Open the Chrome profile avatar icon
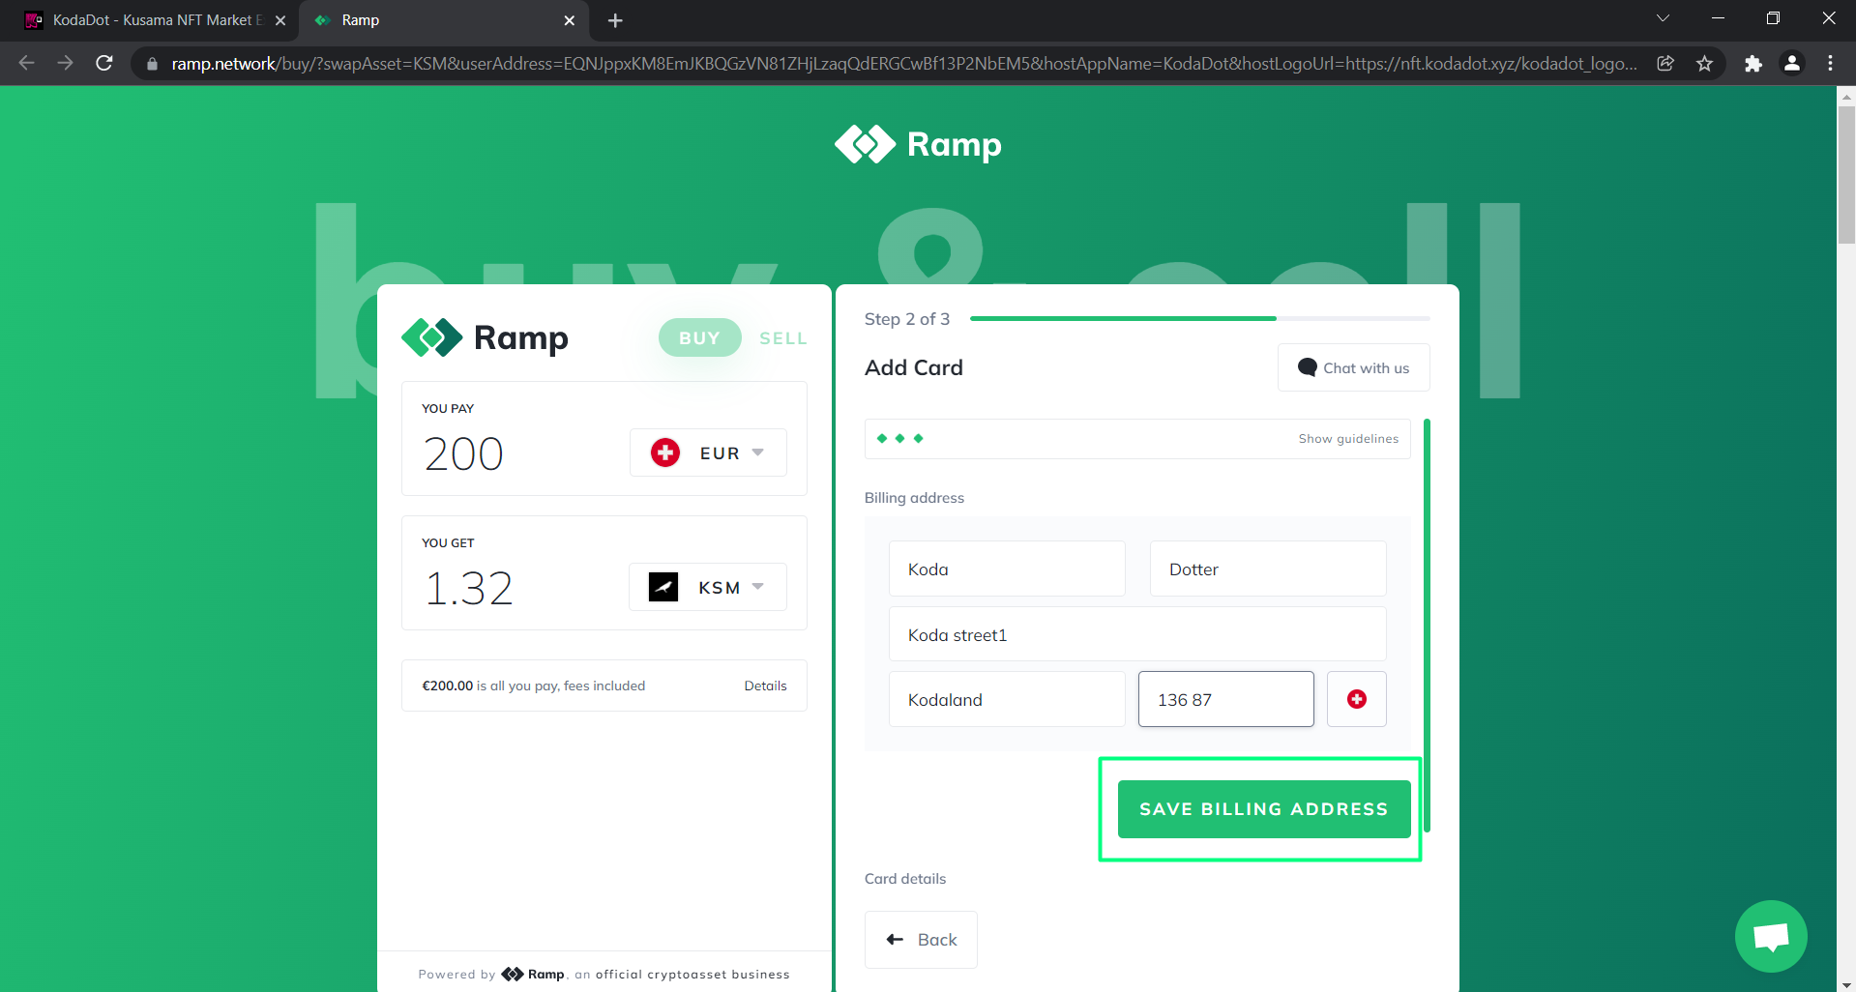Viewport: 1856px width, 992px height. click(1791, 64)
